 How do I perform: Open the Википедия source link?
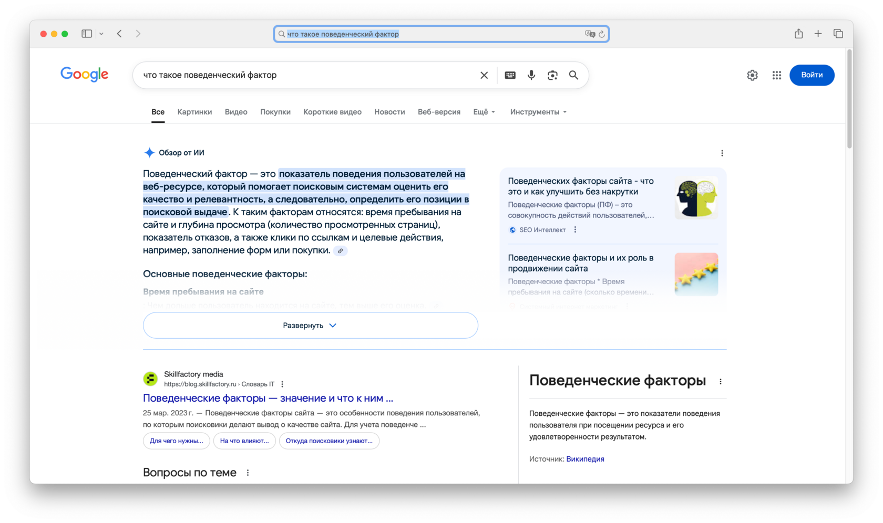coord(585,459)
